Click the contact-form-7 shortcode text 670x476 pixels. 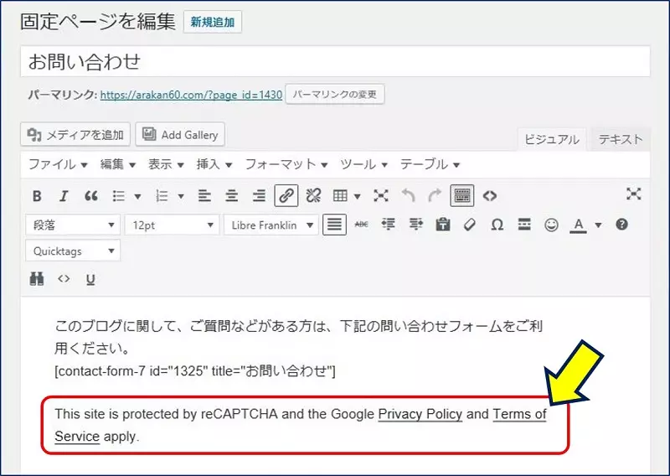tap(195, 370)
